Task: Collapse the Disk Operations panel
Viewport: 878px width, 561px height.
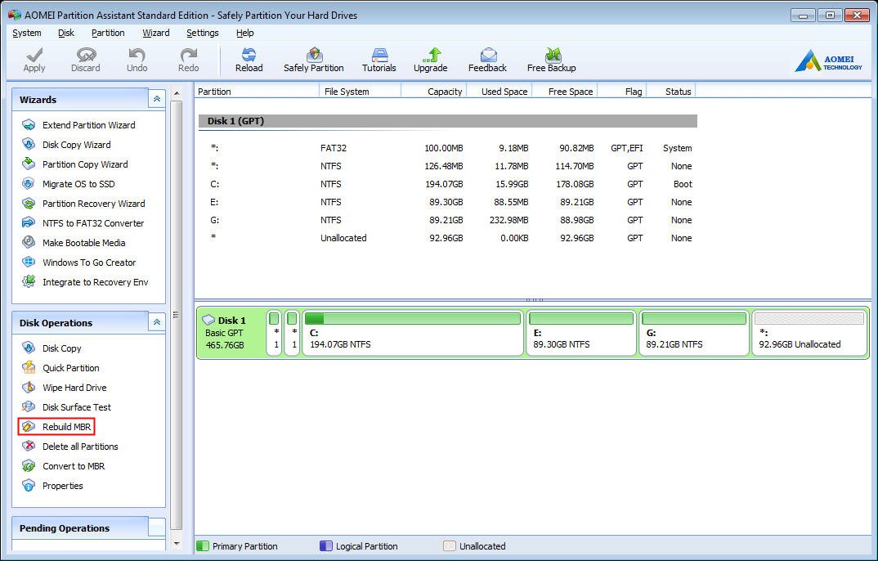Action: tap(157, 322)
